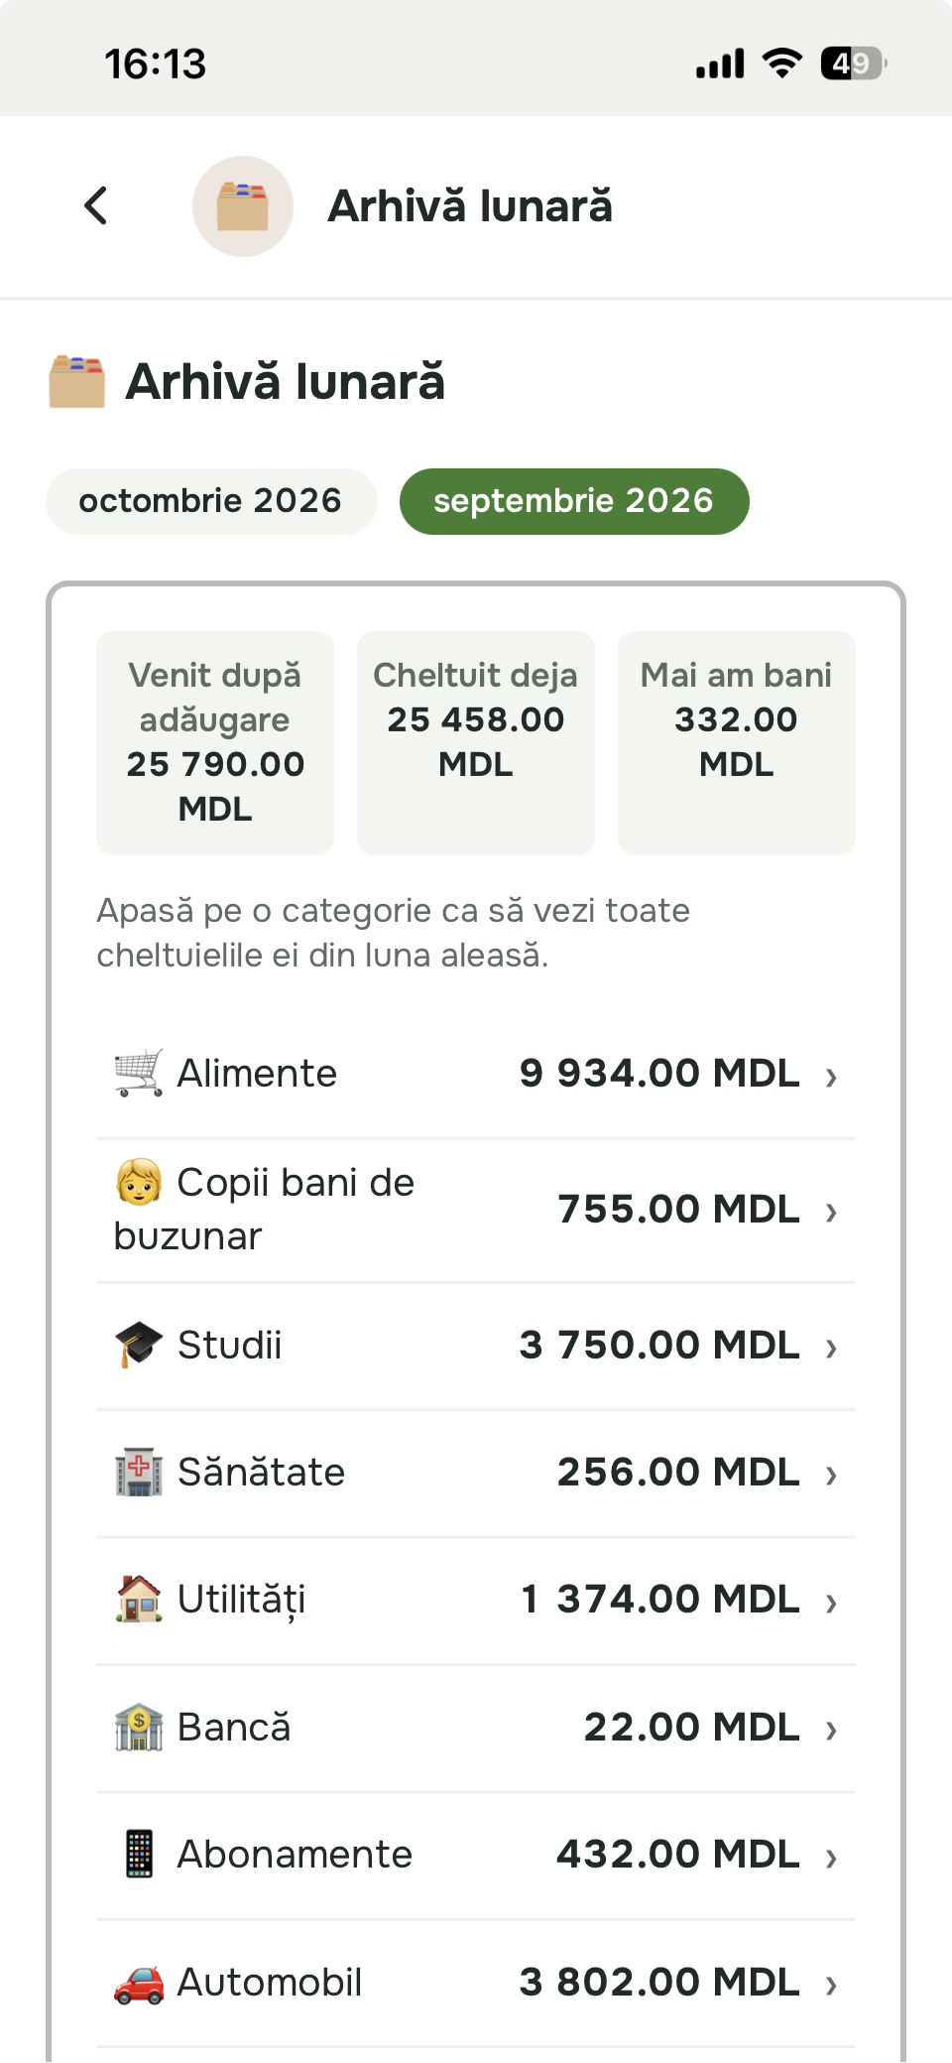Tap the archive box avatar in header
The image size is (952, 2063).
tap(243, 206)
